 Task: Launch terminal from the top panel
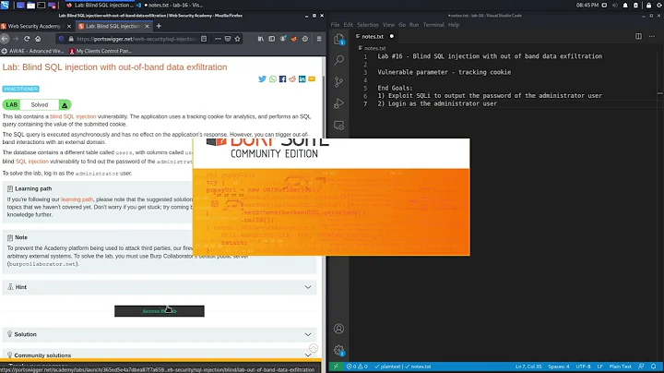coord(41,6)
